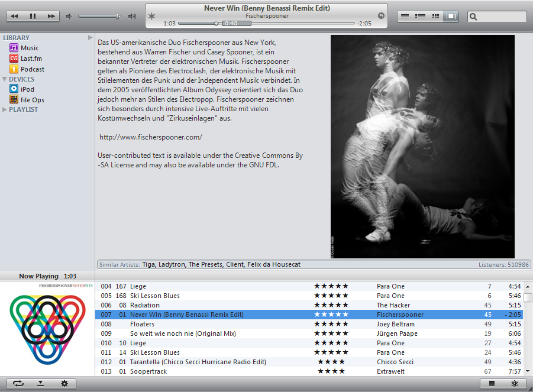Click the 0:40 seek marker on progress bar
The width and height of the screenshot is (533, 392).
[x=237, y=24]
